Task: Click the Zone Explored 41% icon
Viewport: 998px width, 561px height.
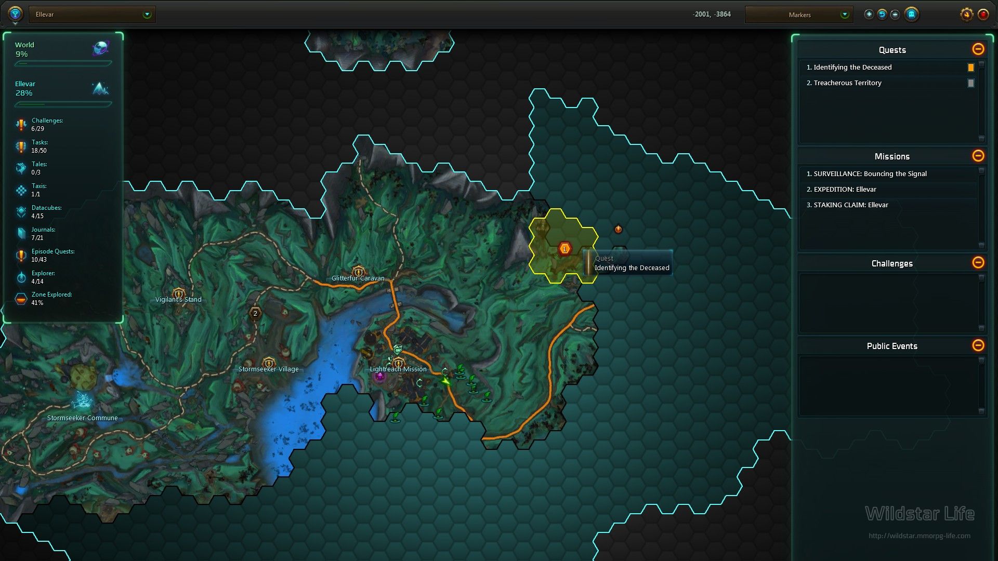Action: click(x=21, y=299)
